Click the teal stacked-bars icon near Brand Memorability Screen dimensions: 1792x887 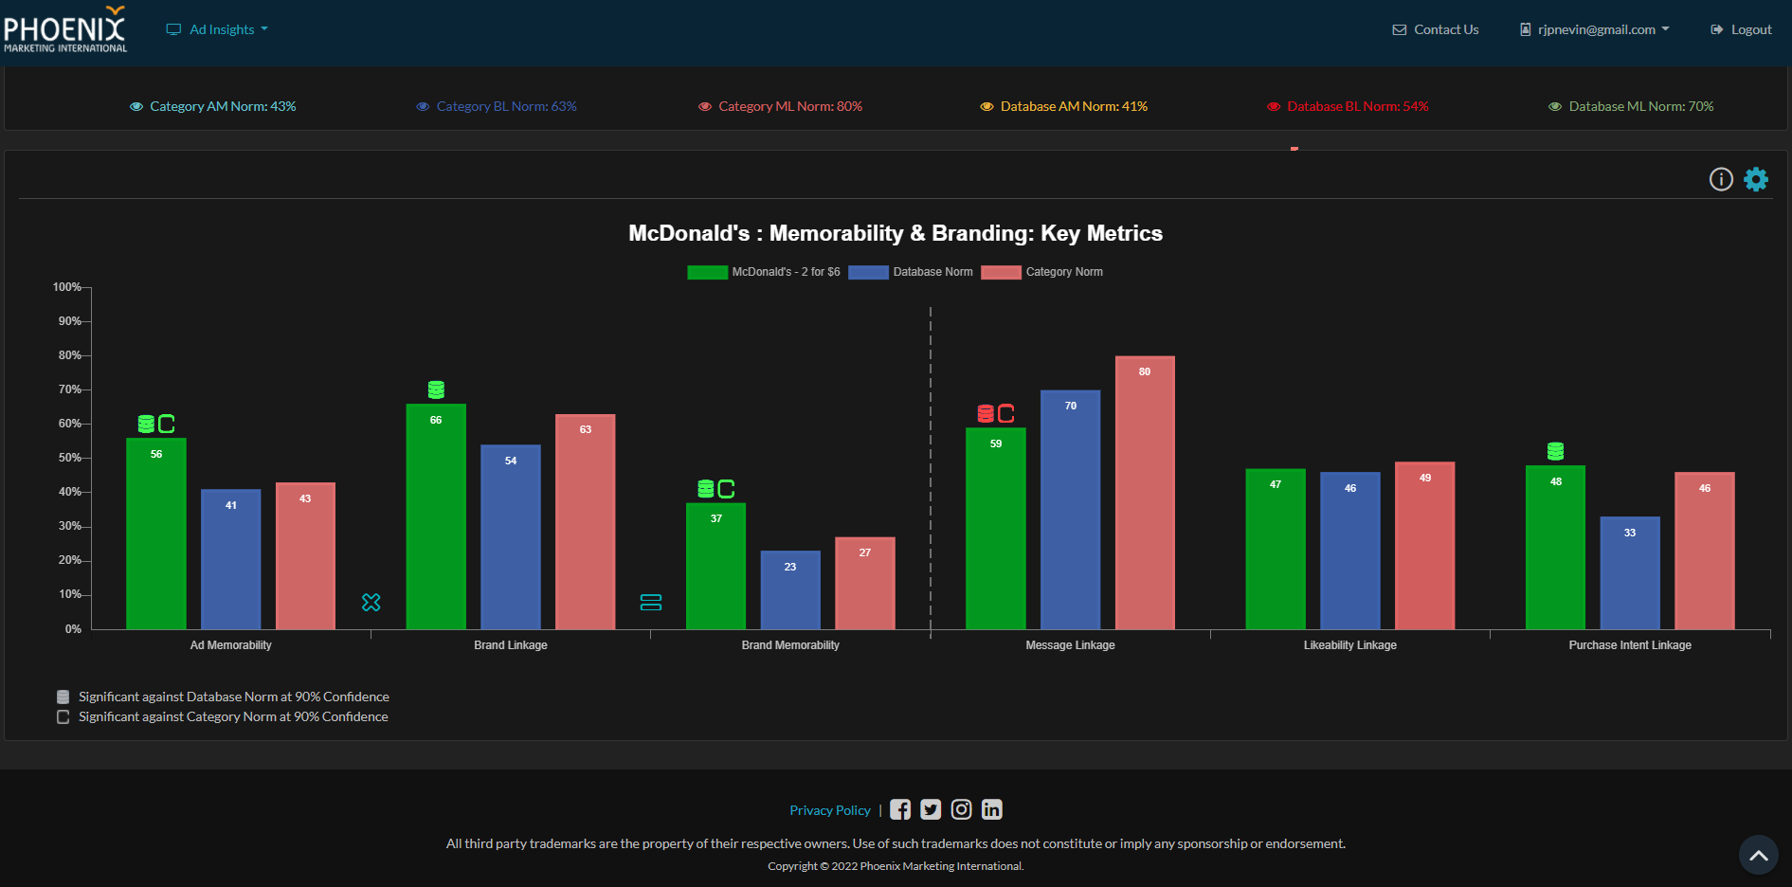651,602
